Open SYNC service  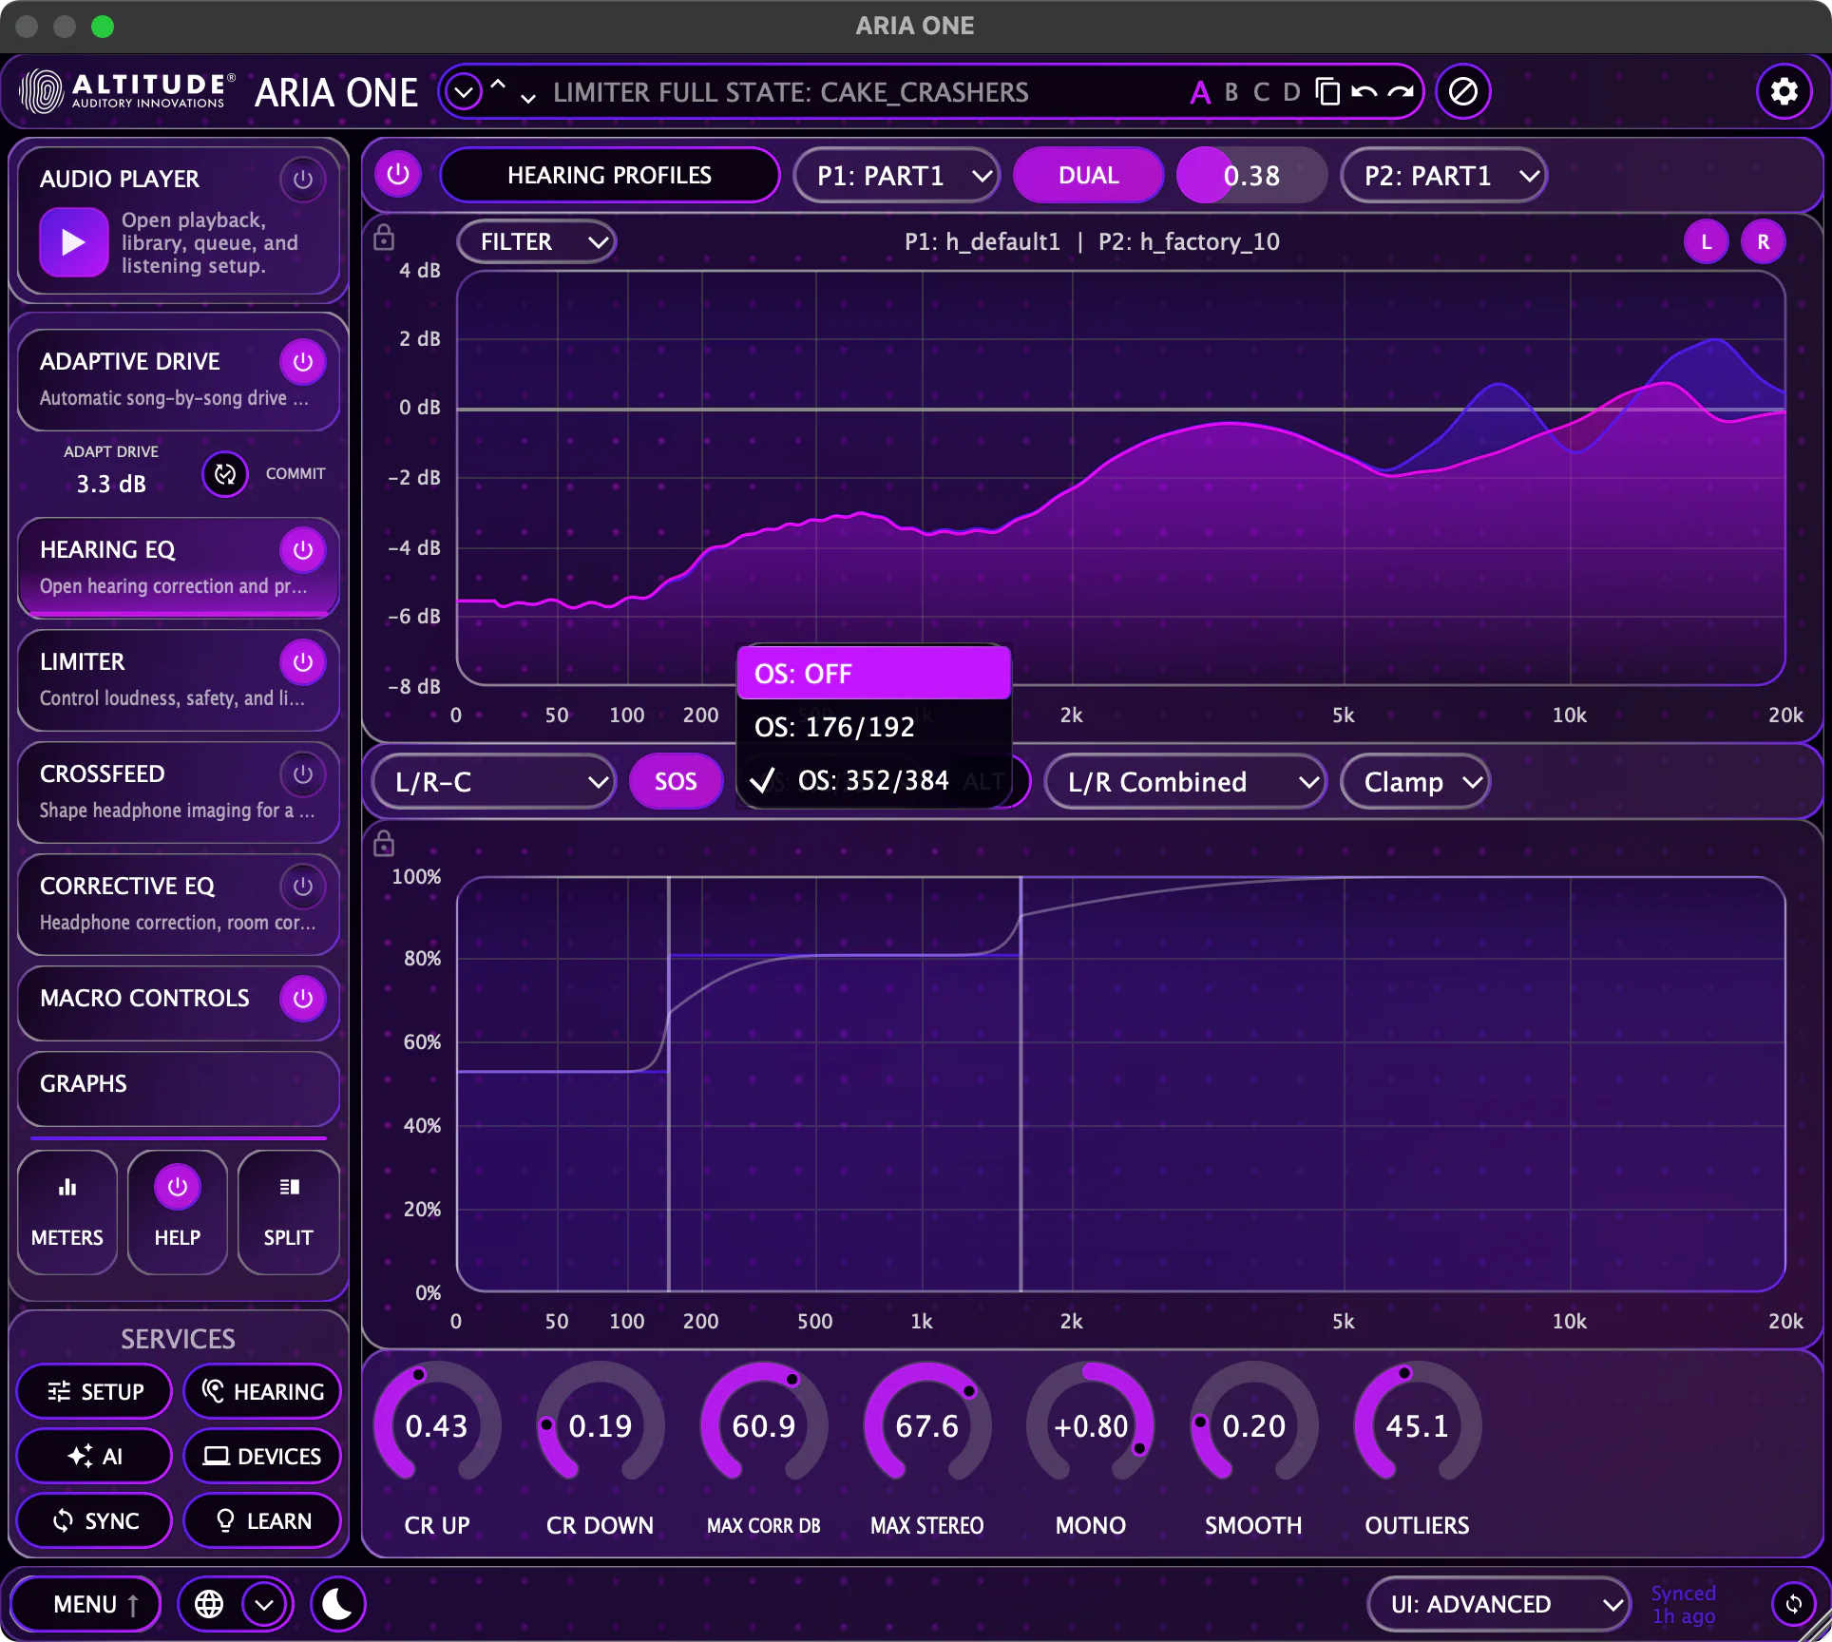pyautogui.click(x=94, y=1520)
